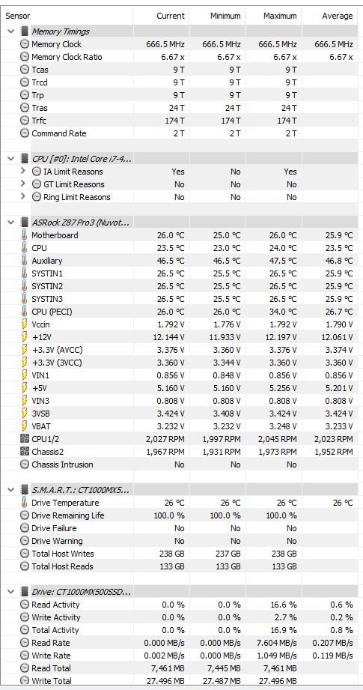The width and height of the screenshot is (363, 690).
Task: Click the Maximum column header
Action: click(274, 16)
